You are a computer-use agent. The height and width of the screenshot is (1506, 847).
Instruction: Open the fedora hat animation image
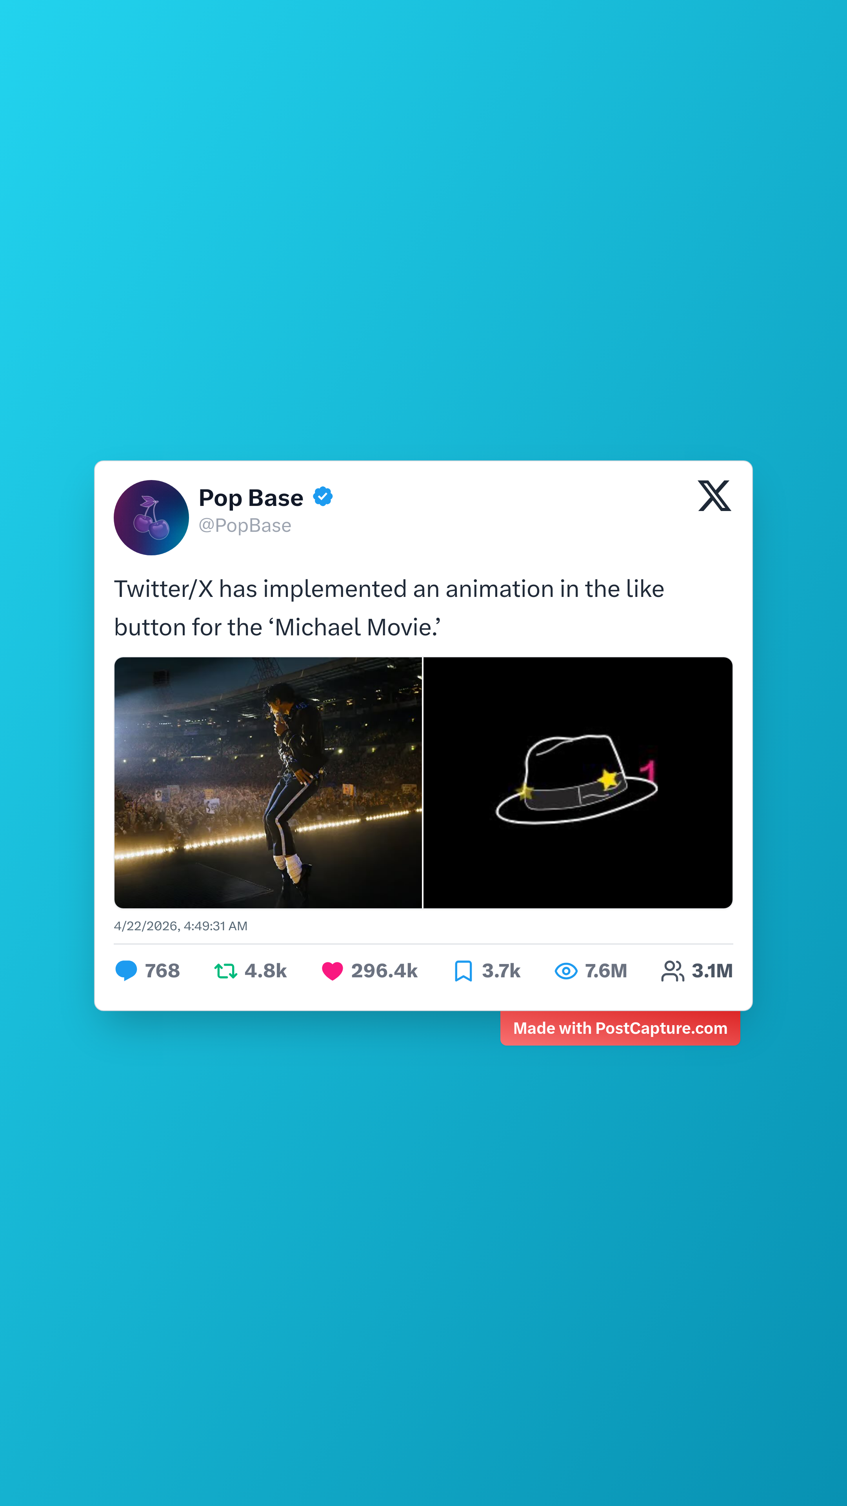[x=578, y=783]
